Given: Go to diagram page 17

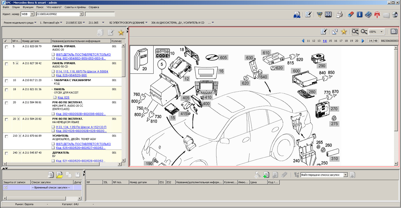Looking at the screenshot, I should tap(341, 41).
